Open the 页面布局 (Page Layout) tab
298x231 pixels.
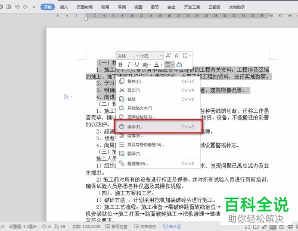(x=85, y=7)
